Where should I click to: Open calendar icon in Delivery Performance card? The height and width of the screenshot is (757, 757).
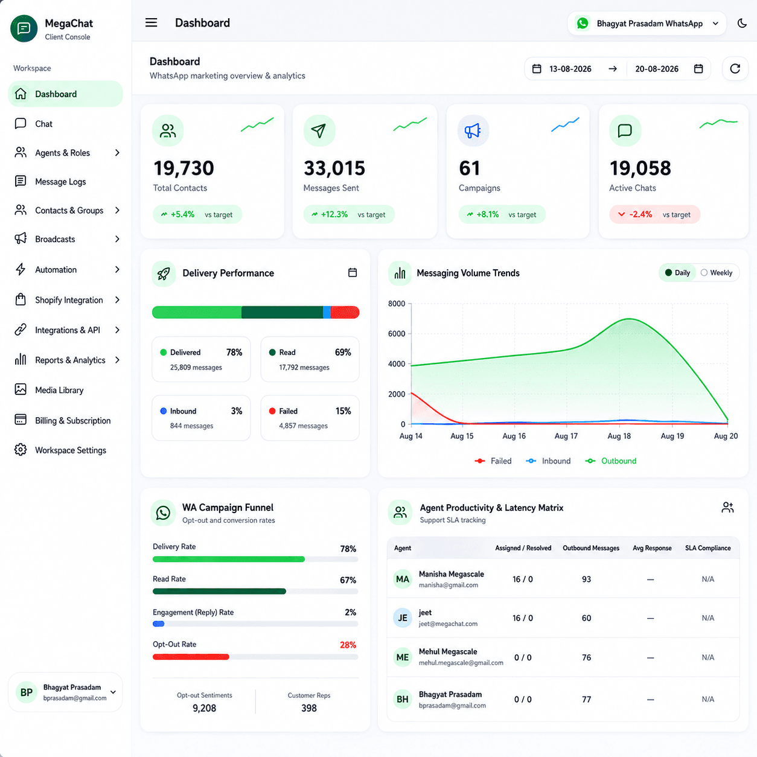tap(353, 273)
